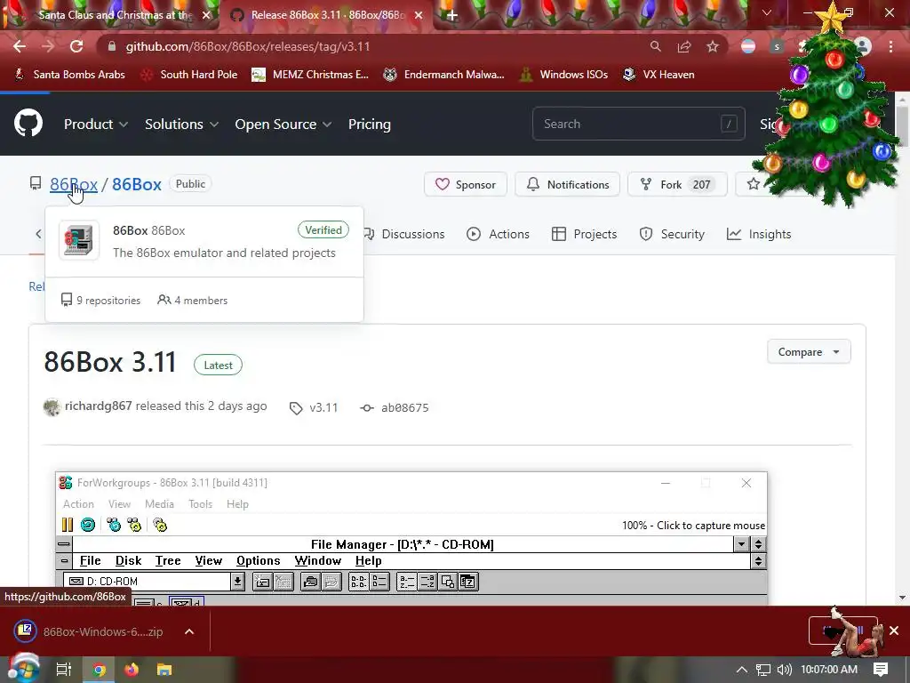Screen dimensions: 910x683
Task: Click Action menu in 86Box screenshot
Action: coord(78,504)
